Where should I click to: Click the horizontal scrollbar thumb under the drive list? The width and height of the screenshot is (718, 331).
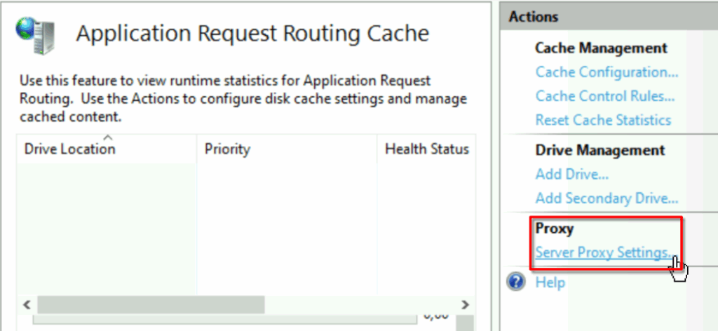151,304
